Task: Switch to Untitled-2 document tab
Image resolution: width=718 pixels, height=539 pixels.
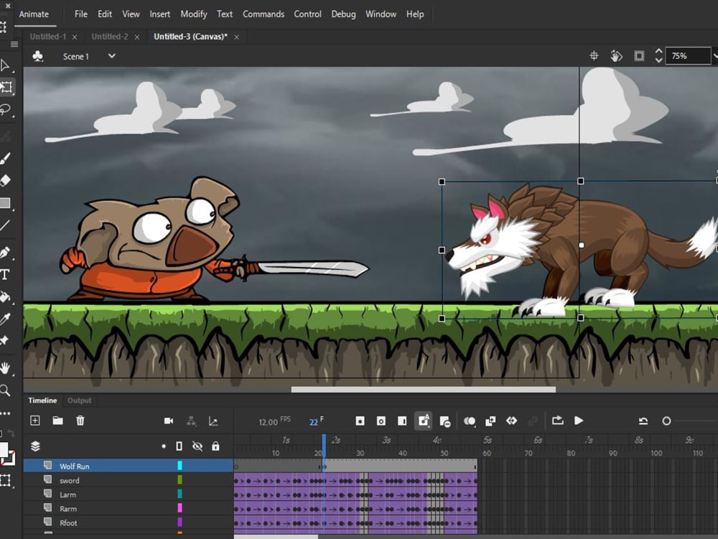Action: (109, 37)
